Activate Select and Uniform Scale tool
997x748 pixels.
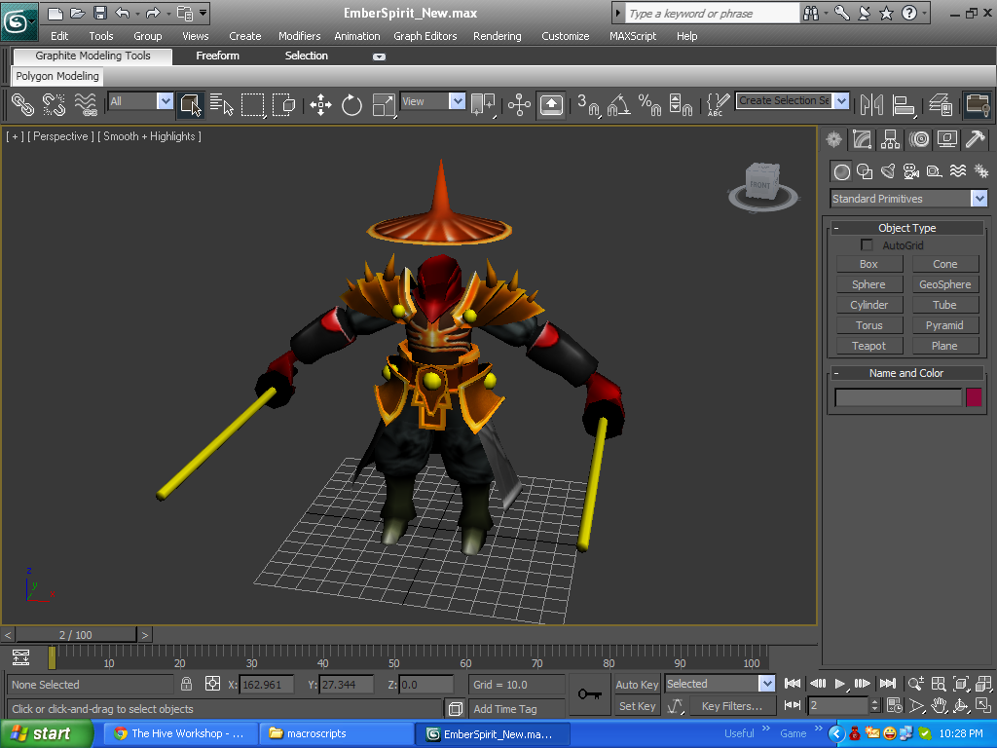coord(384,104)
